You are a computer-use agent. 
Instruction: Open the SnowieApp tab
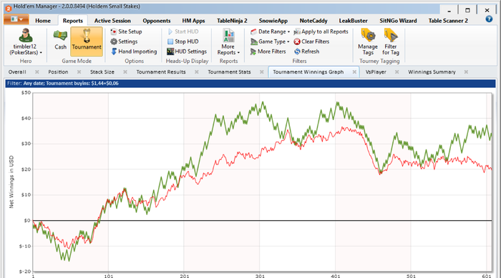pos(273,21)
